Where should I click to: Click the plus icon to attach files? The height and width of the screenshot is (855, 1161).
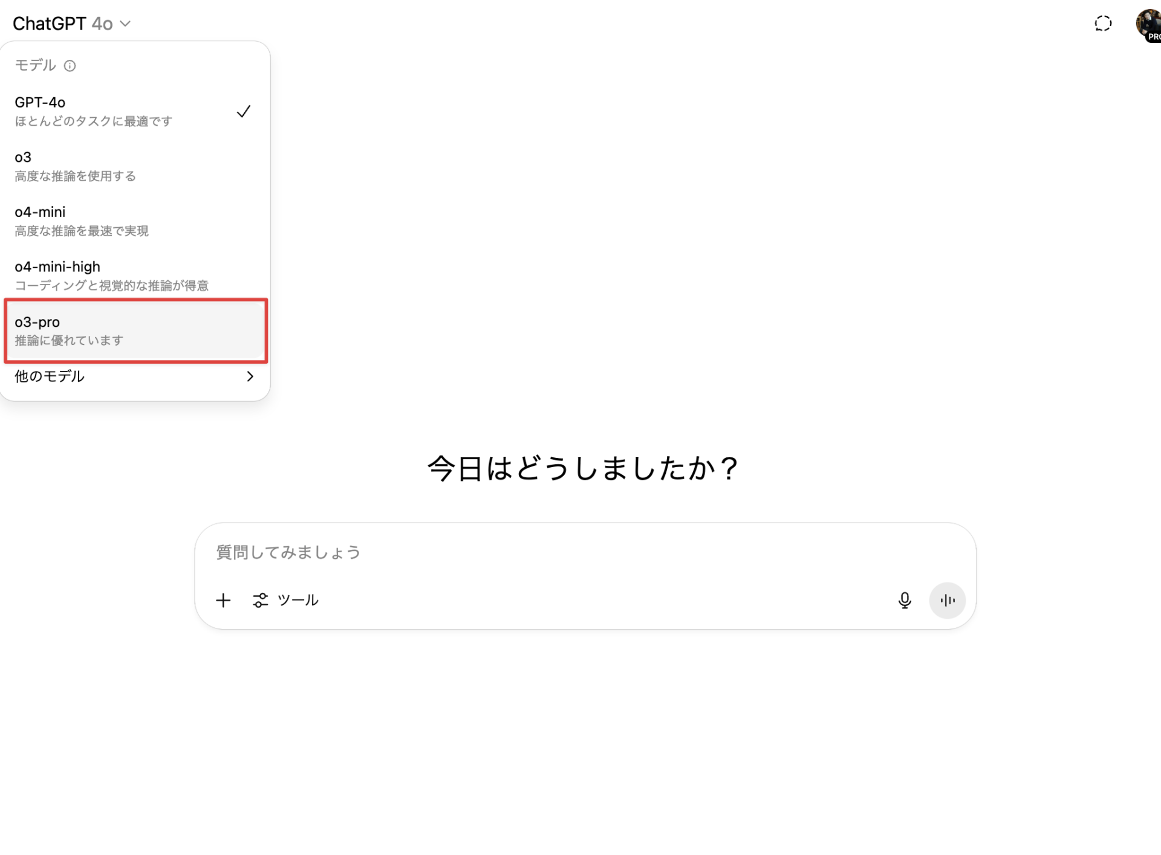[x=223, y=600]
